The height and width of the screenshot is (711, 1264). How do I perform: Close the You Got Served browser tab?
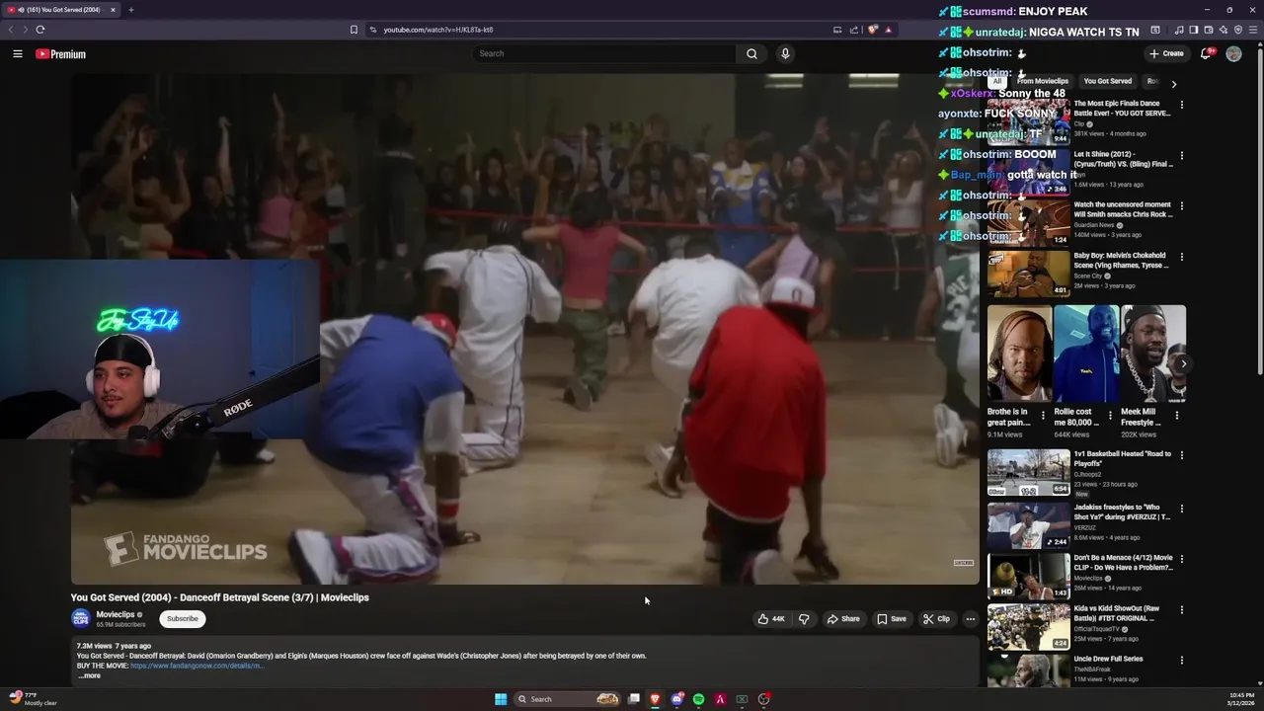[x=113, y=10]
